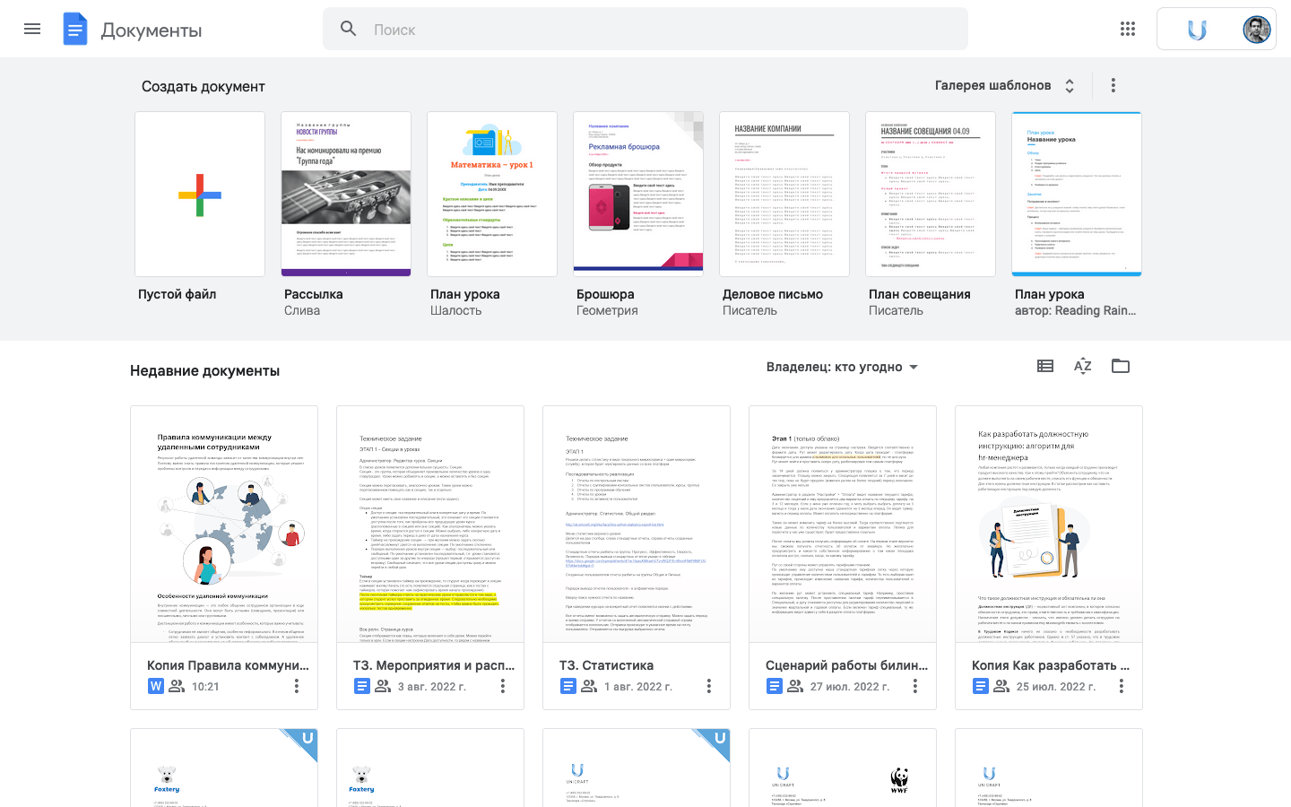Open the Google account profile avatar
The height and width of the screenshot is (807, 1291).
pyautogui.click(x=1257, y=29)
